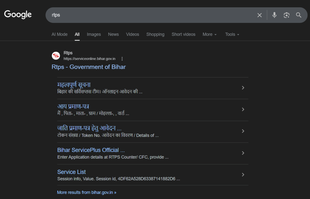Image resolution: width=310 pixels, height=199 pixels.
Task: Click the Rtps site favicon
Action: coord(56,56)
